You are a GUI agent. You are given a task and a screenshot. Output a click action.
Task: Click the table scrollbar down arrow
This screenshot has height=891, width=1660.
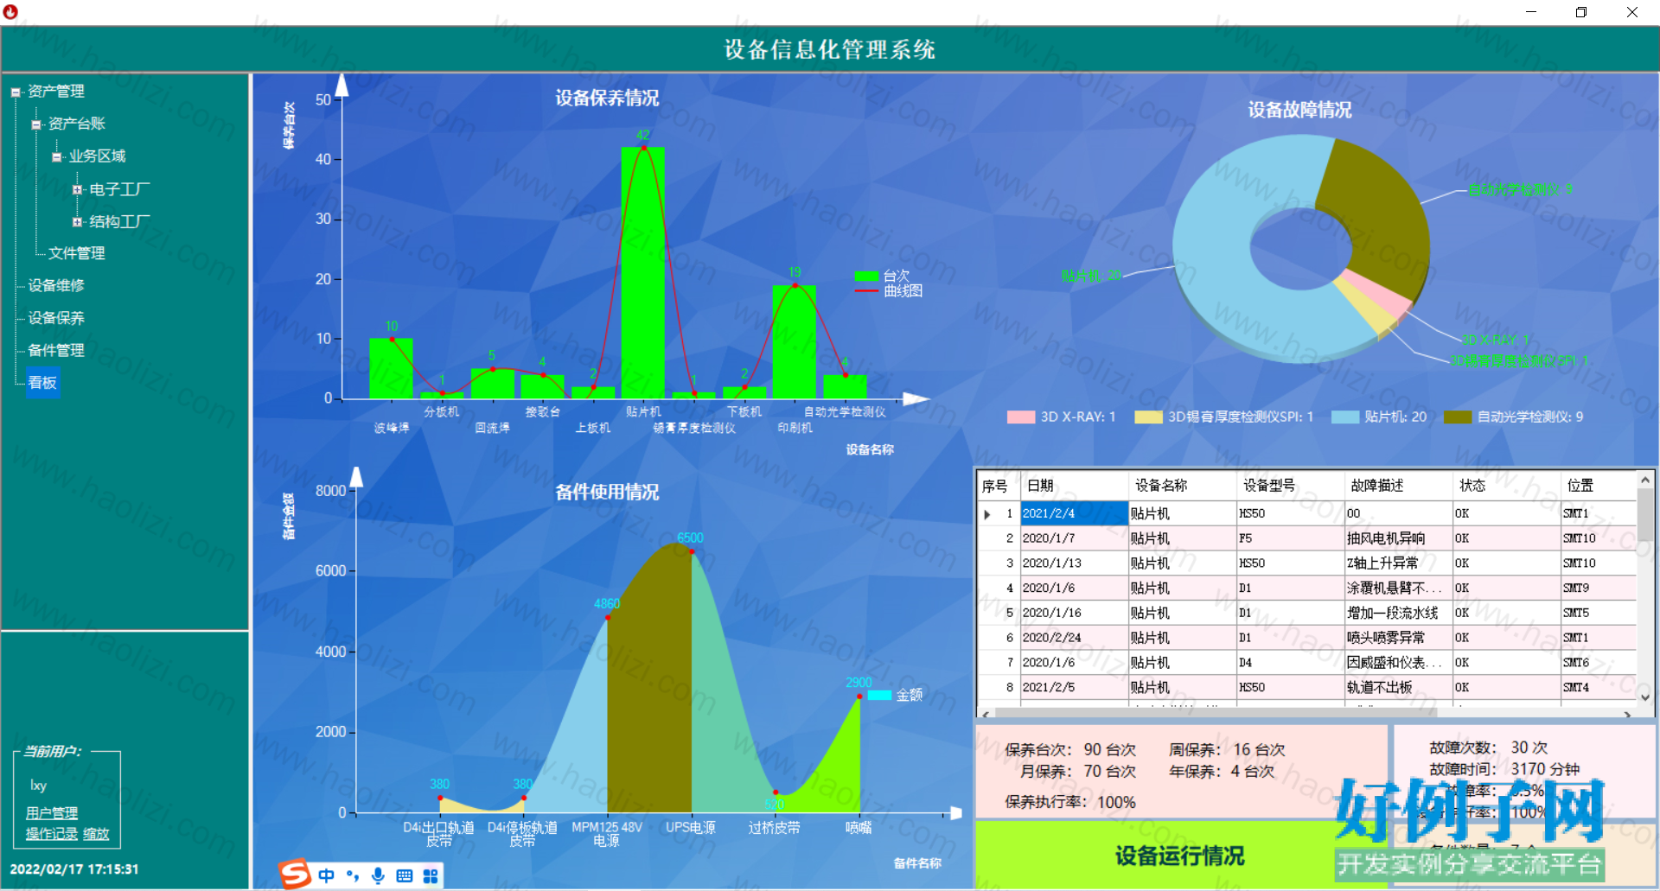(1645, 697)
